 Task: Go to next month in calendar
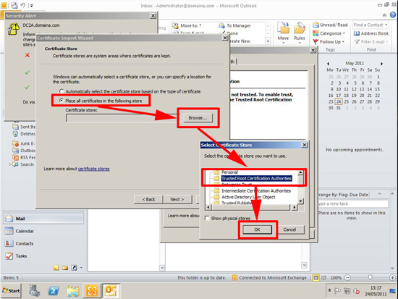pos(381,64)
